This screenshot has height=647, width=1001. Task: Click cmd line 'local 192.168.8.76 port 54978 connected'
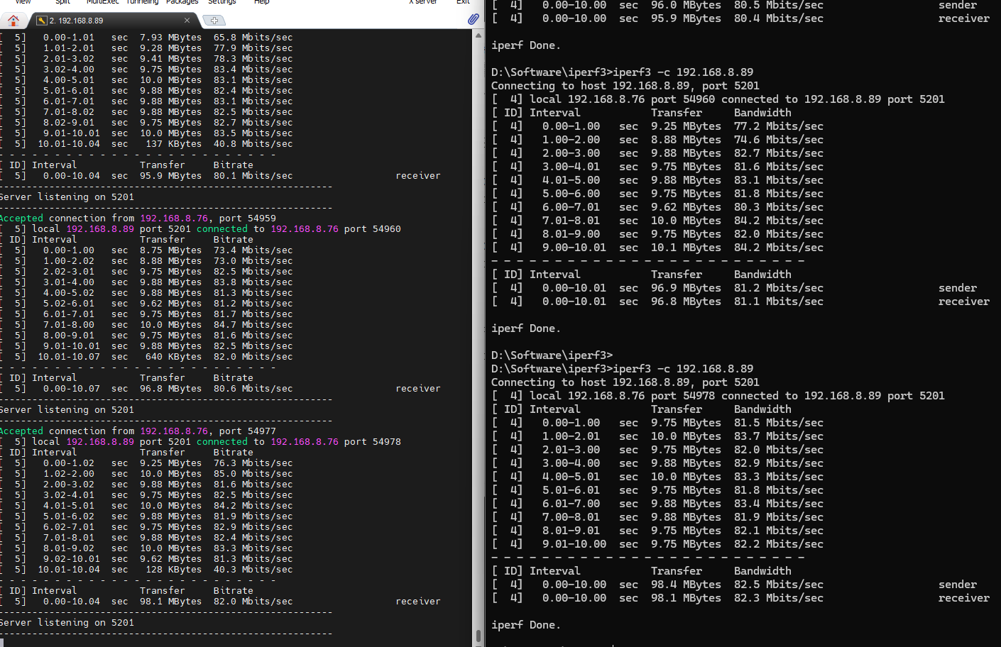point(718,396)
